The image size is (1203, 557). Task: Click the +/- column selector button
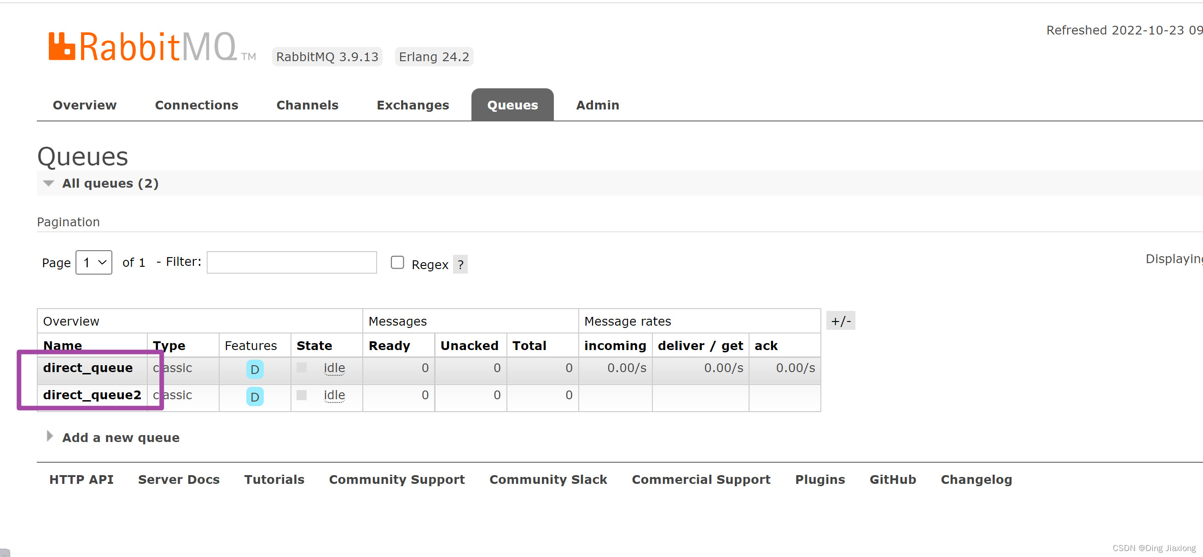(840, 321)
